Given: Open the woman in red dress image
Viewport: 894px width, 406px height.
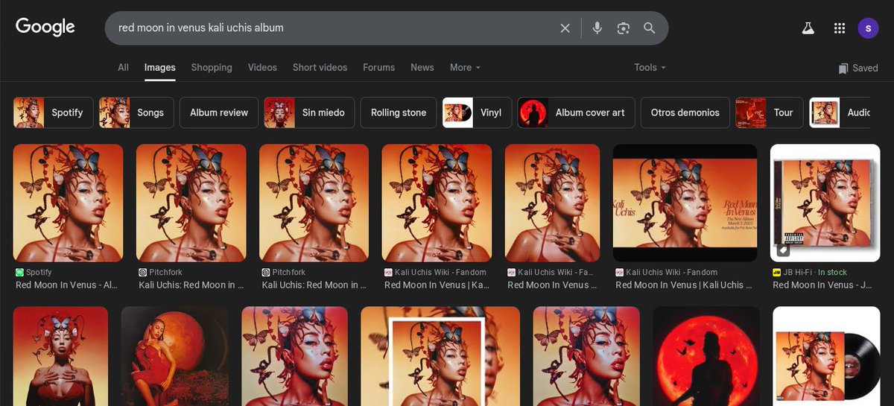Looking at the screenshot, I should (174, 356).
